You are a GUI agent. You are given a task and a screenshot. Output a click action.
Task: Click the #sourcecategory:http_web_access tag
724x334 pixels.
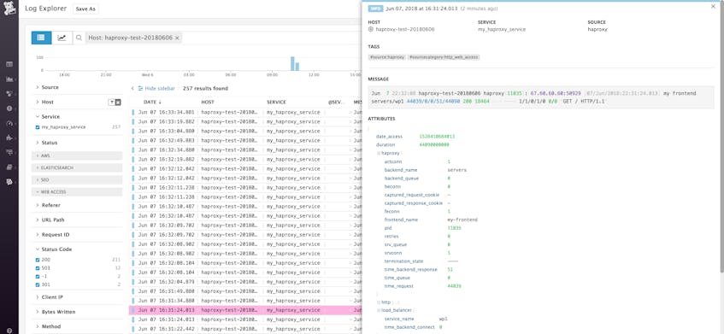444,57
